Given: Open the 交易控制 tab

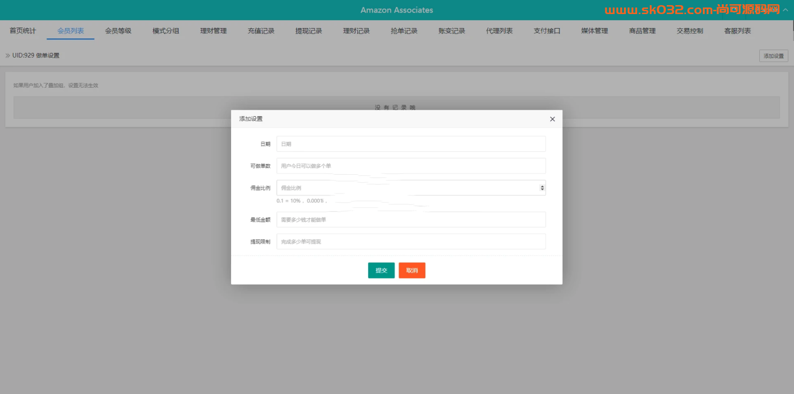Looking at the screenshot, I should 690,31.
